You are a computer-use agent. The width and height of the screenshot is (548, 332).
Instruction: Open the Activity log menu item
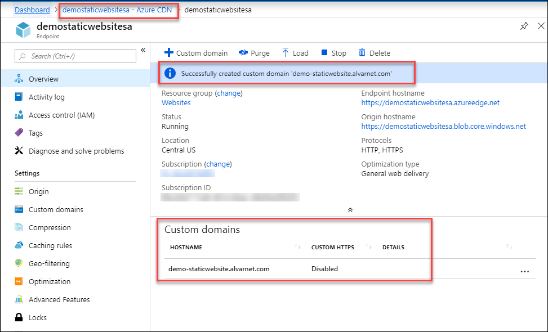75,97
